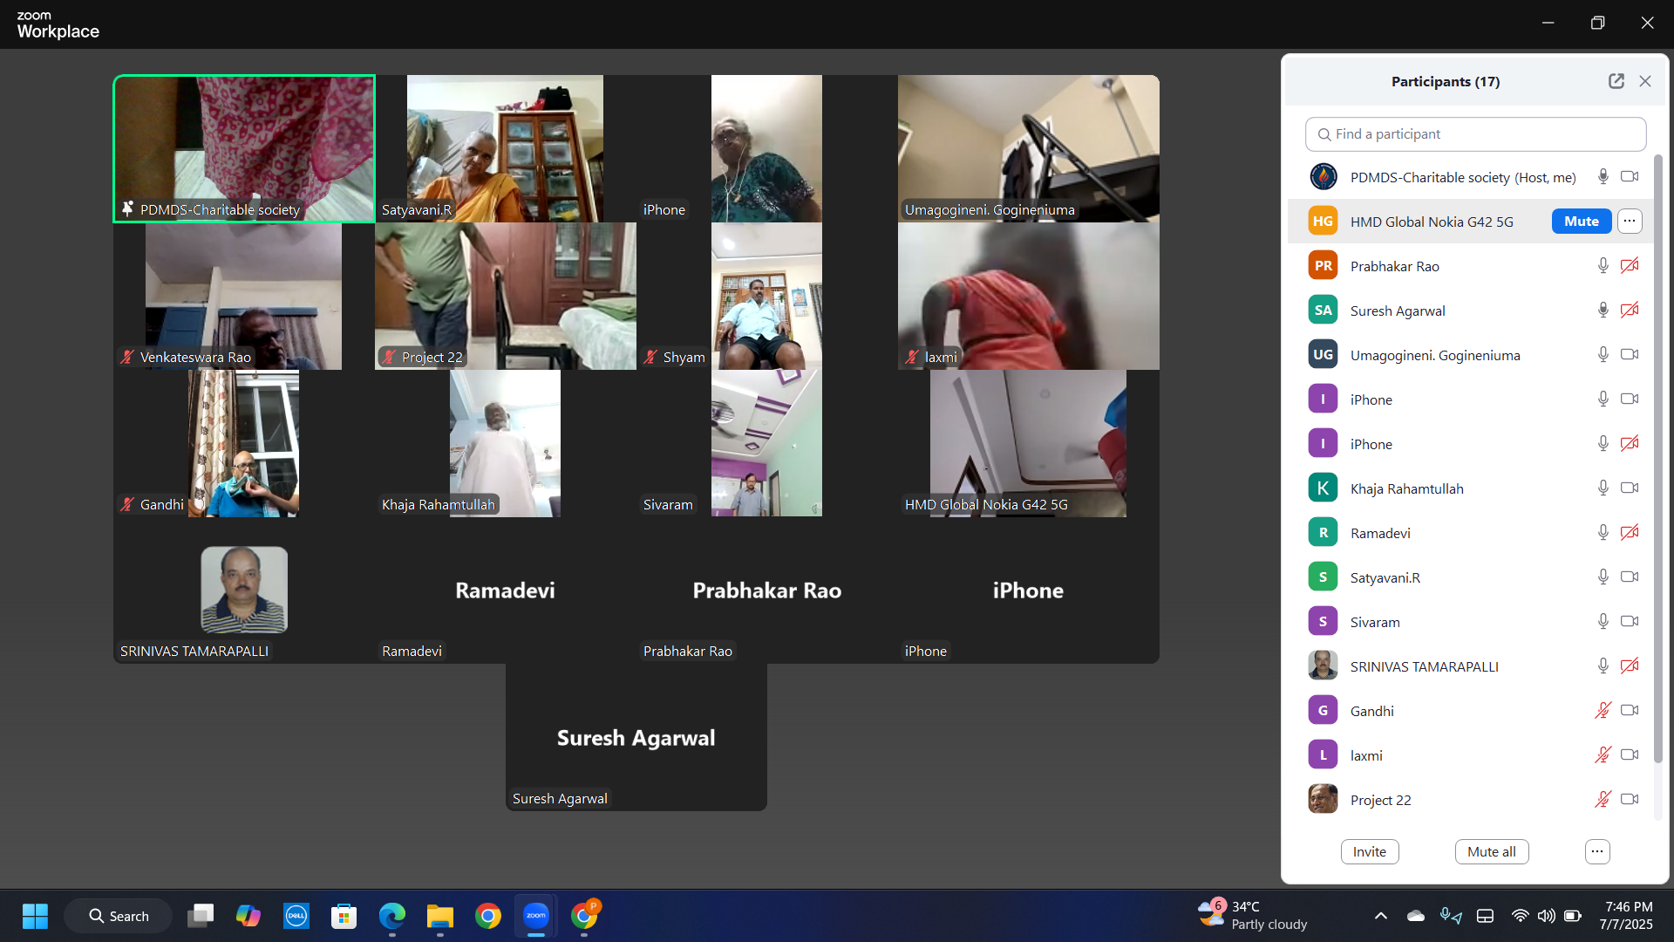Open the weather widget showing 34°C

point(1253,916)
